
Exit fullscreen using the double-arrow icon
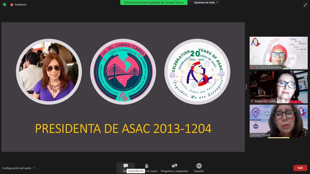point(305,5)
